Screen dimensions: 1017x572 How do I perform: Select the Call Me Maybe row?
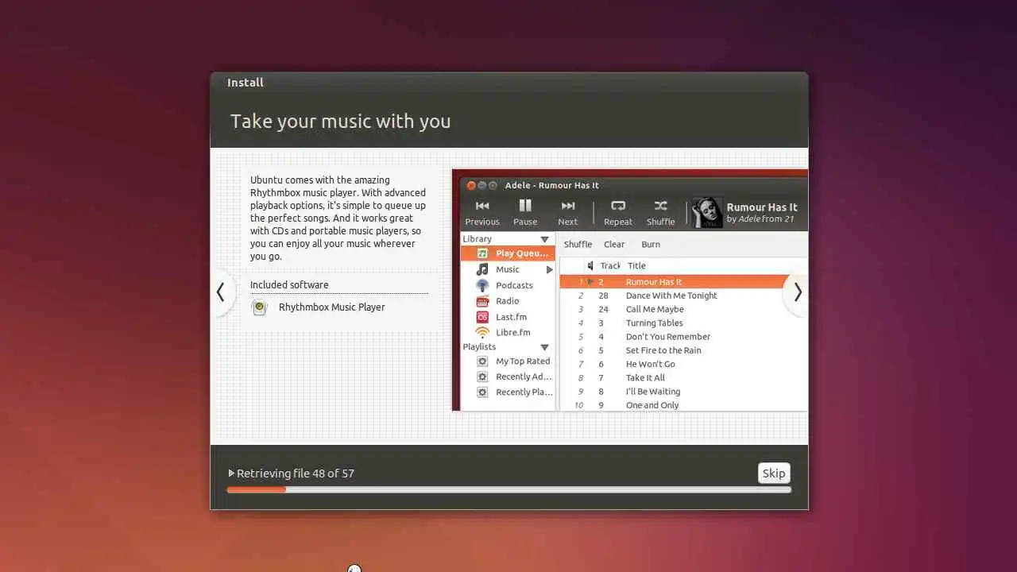[683, 309]
